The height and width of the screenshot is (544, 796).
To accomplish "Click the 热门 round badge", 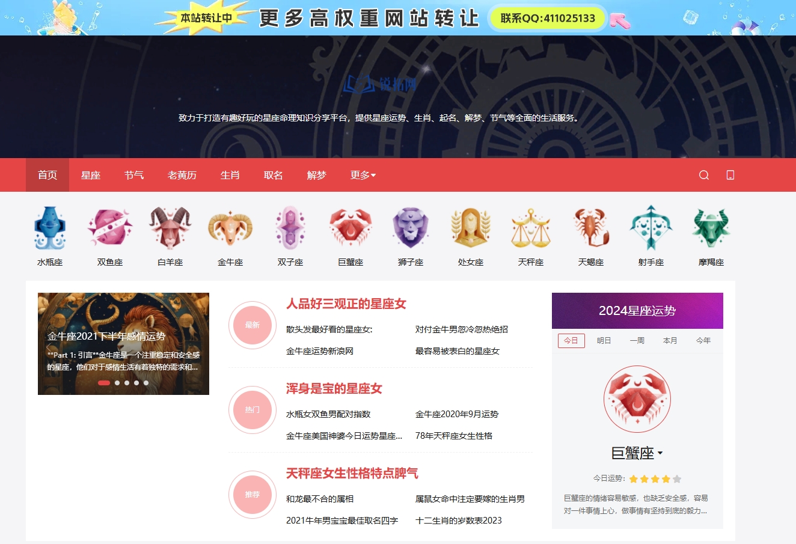I will coord(253,410).
